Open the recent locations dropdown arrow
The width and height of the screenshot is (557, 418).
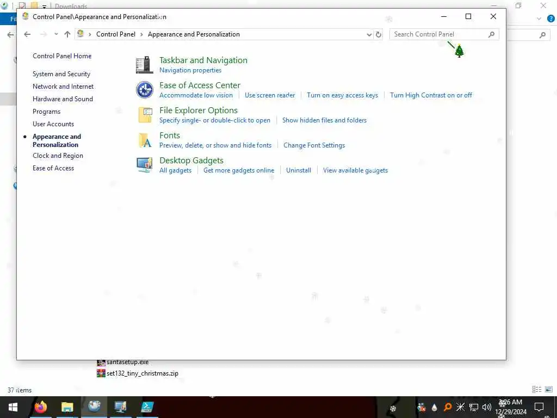tap(56, 34)
